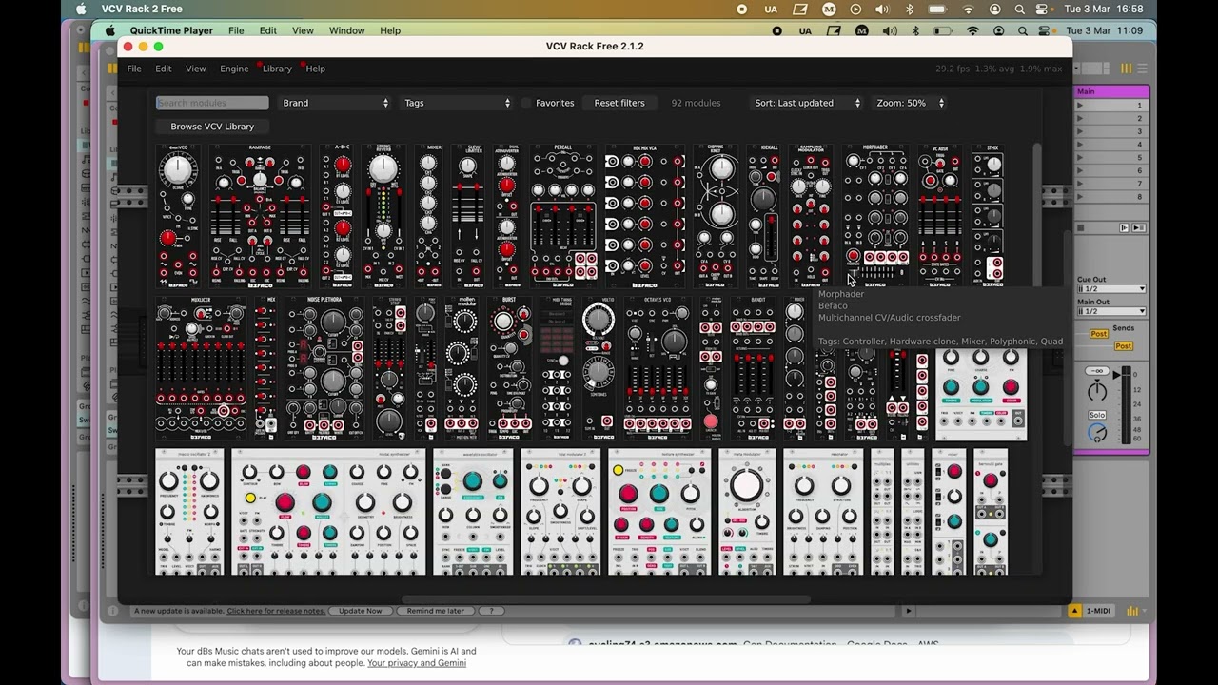Open VCV Rack View menu
Image resolution: width=1218 pixels, height=685 pixels.
[195, 68]
